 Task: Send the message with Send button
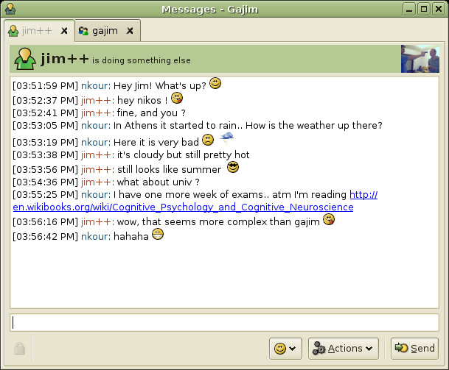click(x=414, y=348)
